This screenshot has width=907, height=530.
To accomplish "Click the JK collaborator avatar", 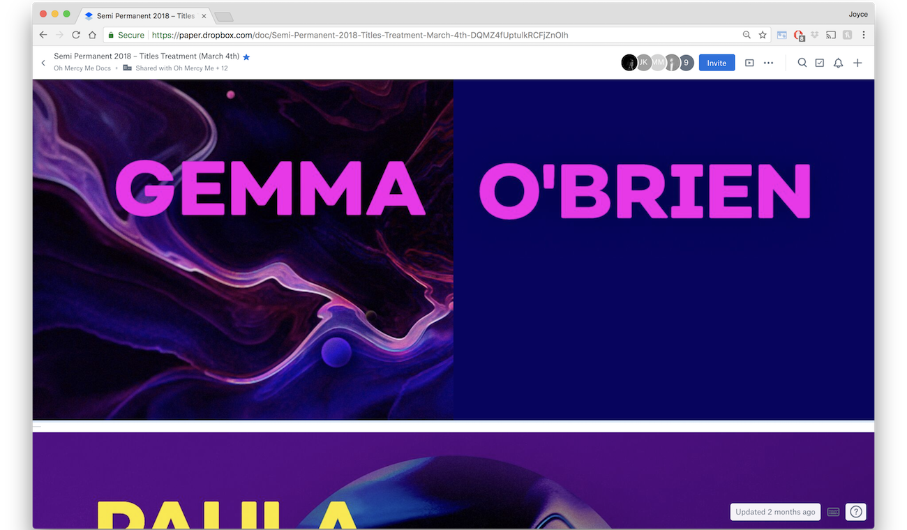I will coord(643,63).
